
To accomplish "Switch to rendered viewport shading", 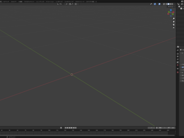I will pyautogui.click(x=172, y=4).
